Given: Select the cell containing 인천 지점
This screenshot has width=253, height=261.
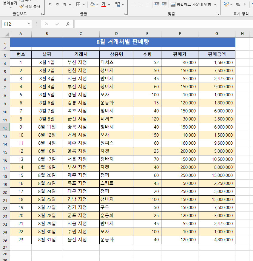Looking at the screenshot, I should 81,71.
